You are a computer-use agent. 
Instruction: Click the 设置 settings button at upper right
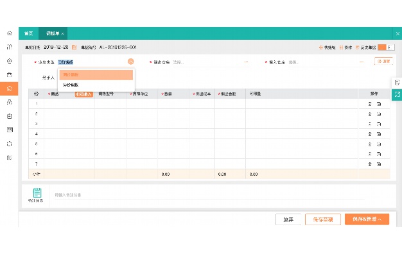tap(383, 61)
